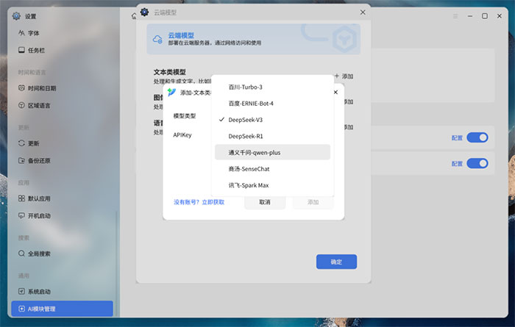Minimize the settings window
Image resolution: width=515 pixels, height=327 pixels.
click(470, 15)
